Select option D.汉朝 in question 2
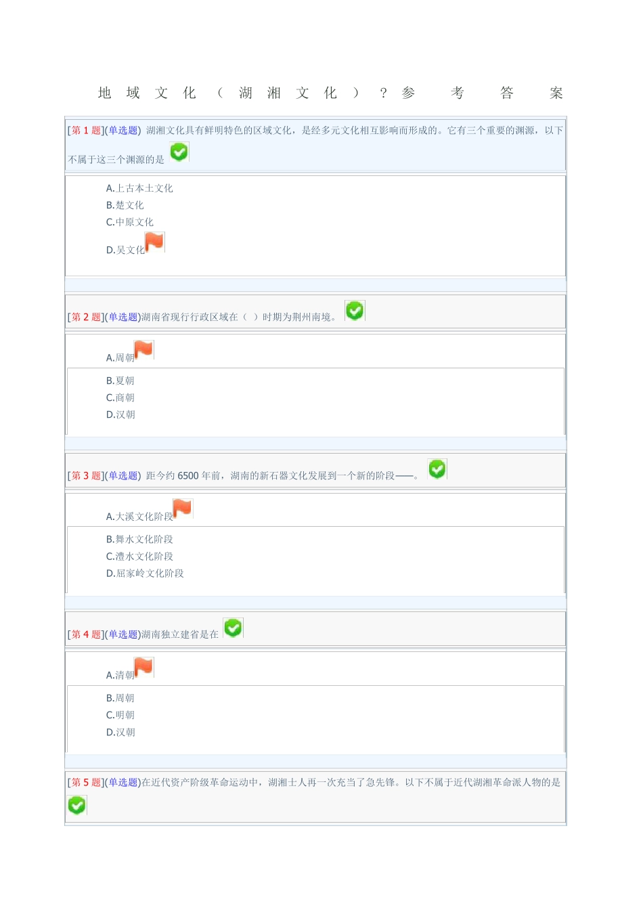Viewport: 643px width, 910px height. pyautogui.click(x=120, y=414)
